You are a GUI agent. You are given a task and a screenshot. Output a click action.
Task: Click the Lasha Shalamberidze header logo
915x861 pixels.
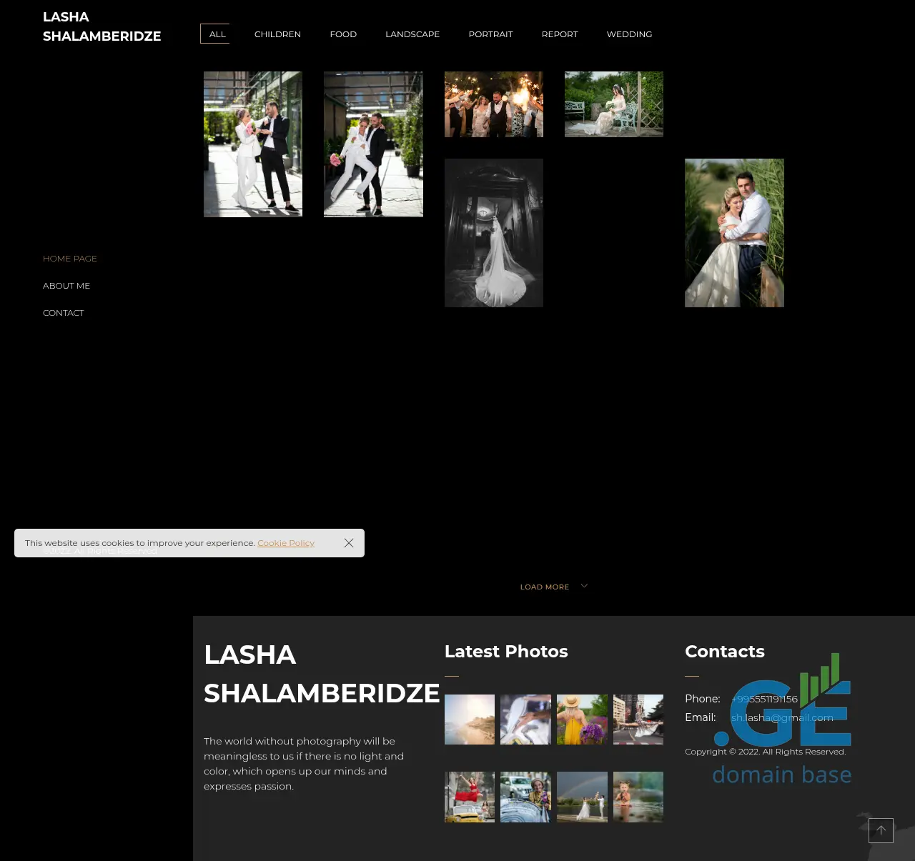(102, 26)
